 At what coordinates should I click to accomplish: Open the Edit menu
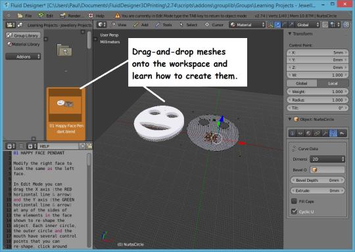pyautogui.click(x=46, y=16)
